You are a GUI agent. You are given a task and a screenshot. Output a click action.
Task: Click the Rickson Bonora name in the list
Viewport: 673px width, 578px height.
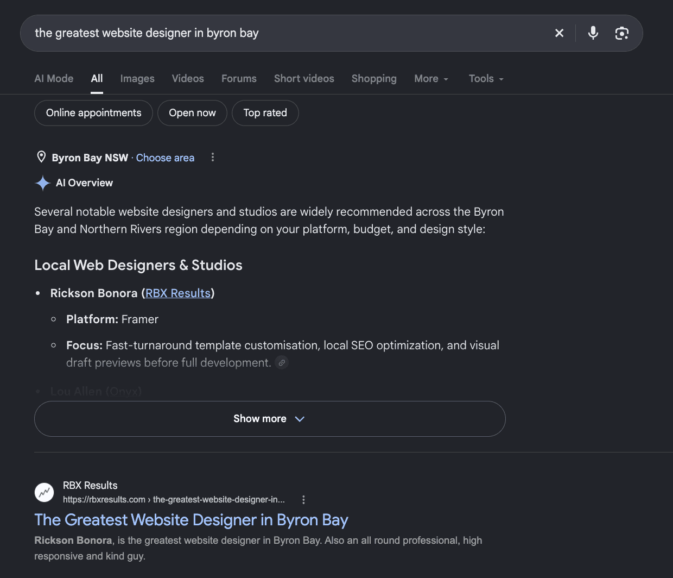coord(94,293)
